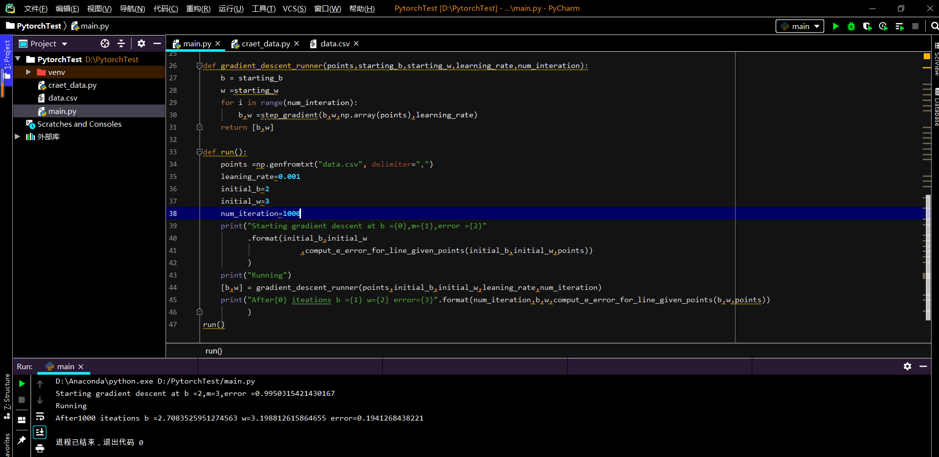This screenshot has width=939, height=457.
Task: Click the concurrency diagram run icon
Action: coord(900,26)
